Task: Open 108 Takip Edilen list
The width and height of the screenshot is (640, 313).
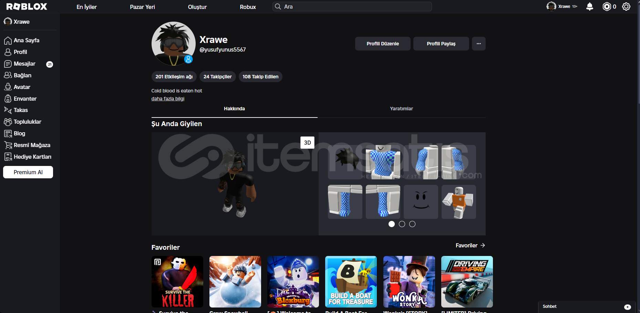Action: click(x=260, y=77)
